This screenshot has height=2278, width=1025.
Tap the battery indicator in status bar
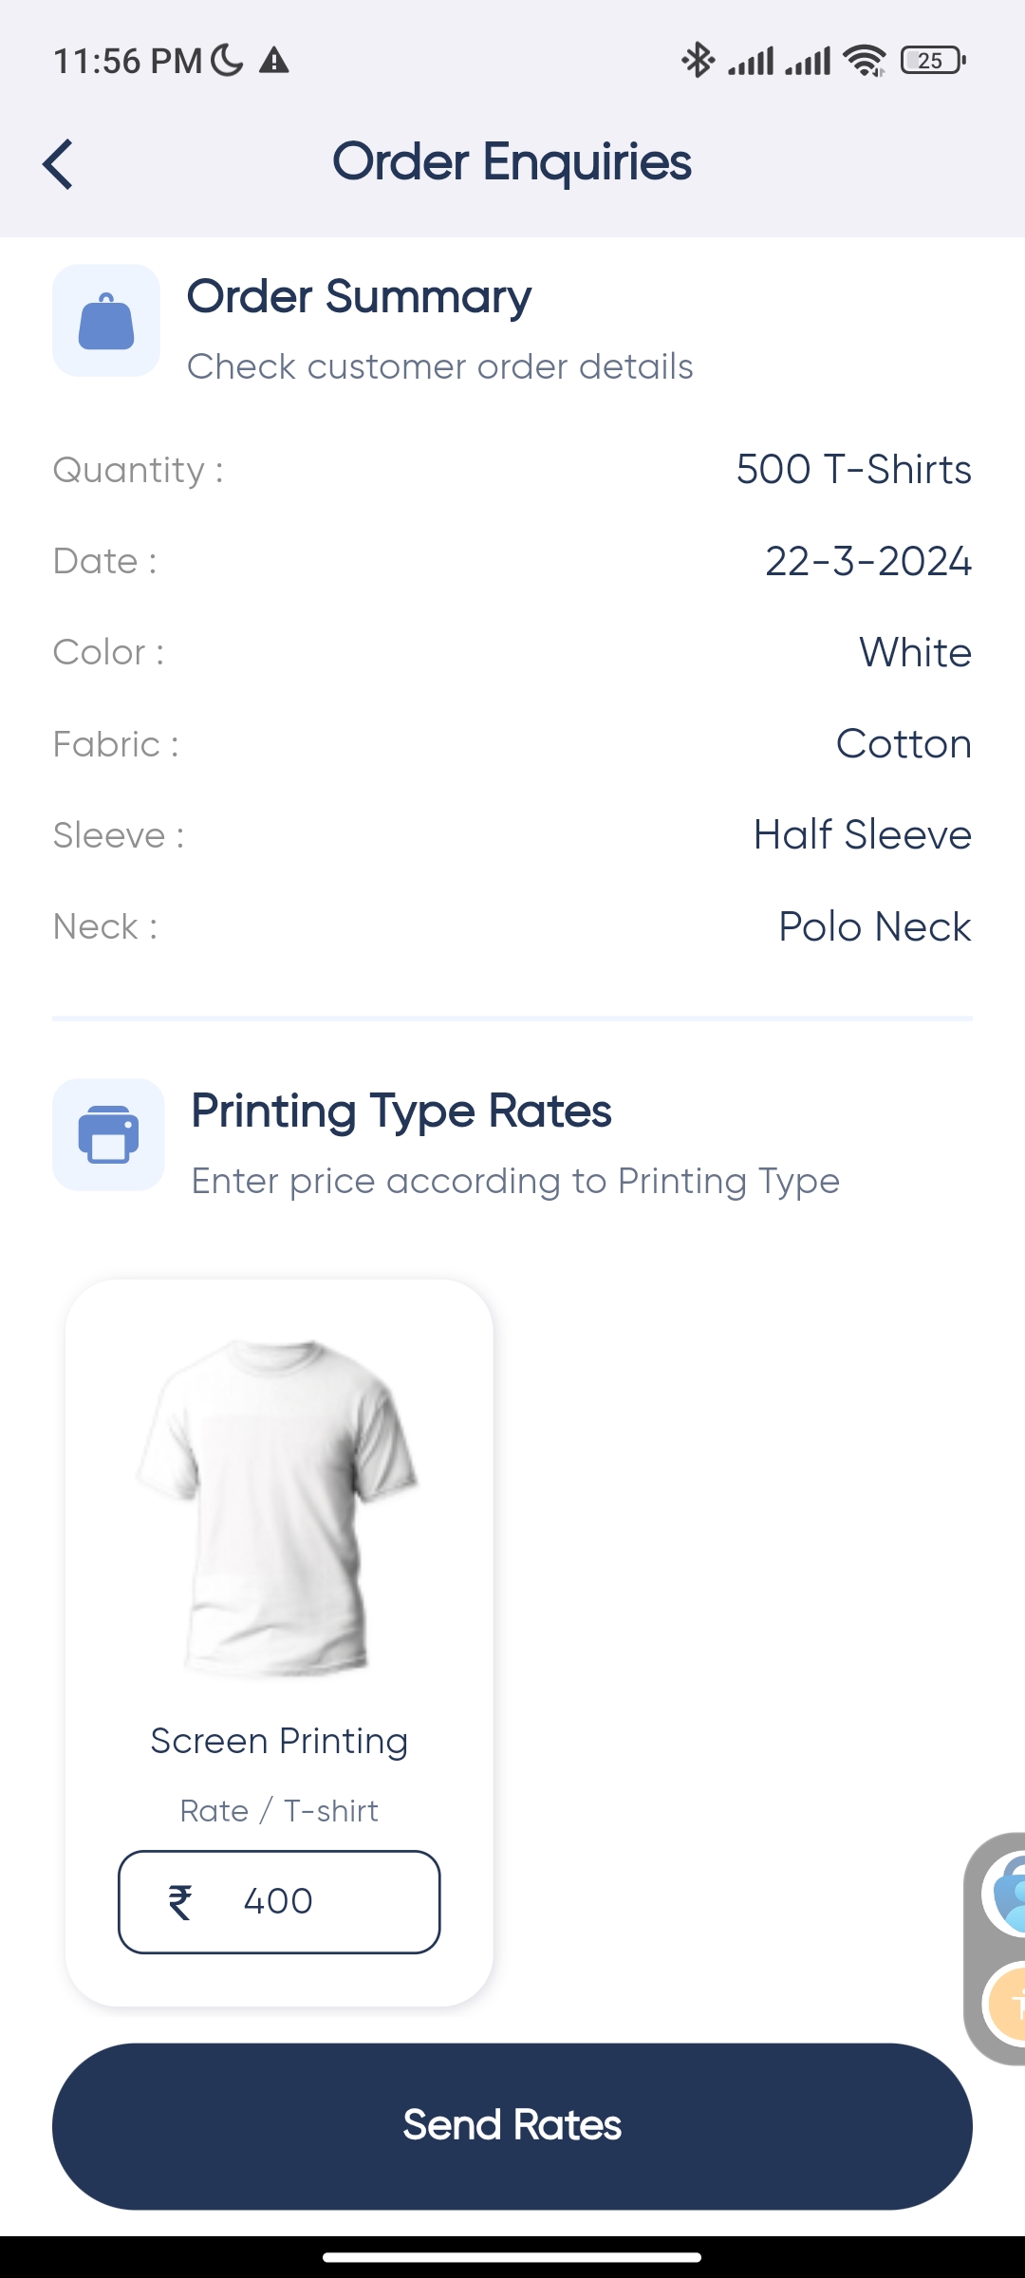pos(933,61)
